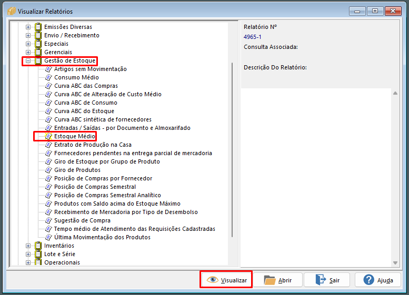Open the Ajuda help button

point(378,280)
